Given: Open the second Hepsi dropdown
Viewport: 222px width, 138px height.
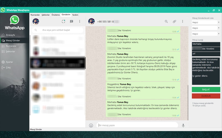Looking at the screenshot, I should tap(206, 28).
